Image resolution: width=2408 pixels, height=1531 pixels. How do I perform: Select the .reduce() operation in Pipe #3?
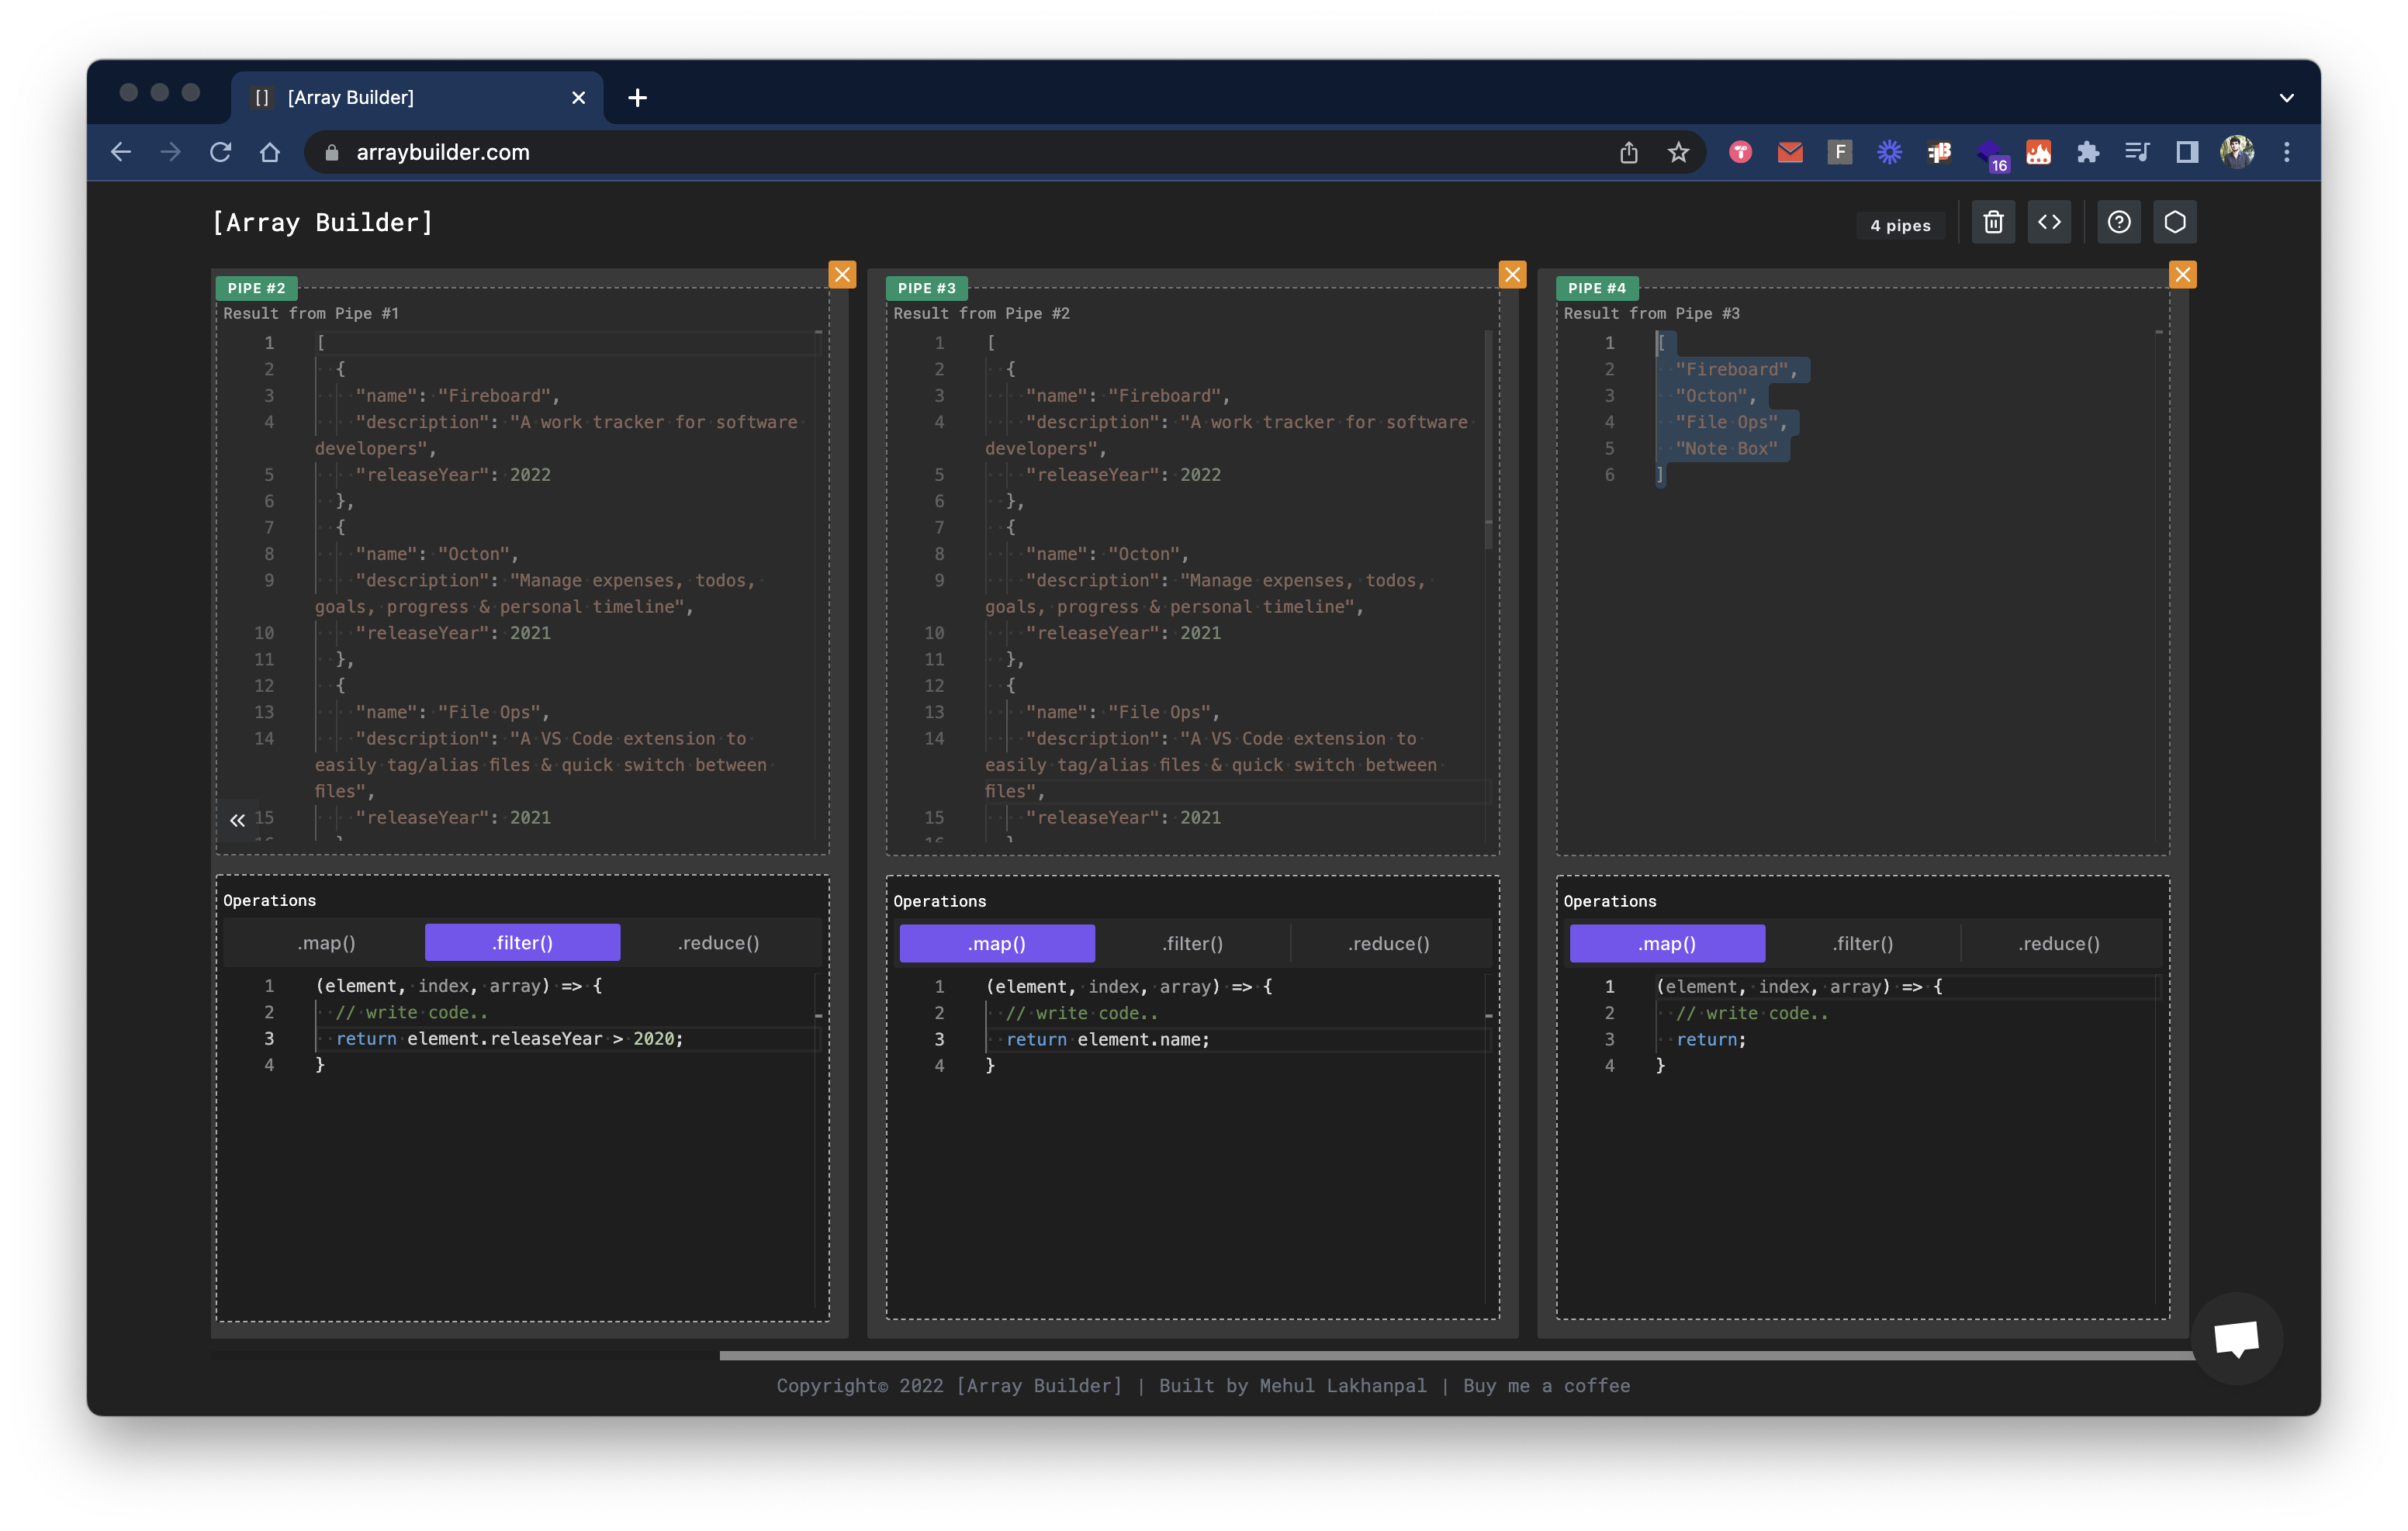click(1390, 942)
